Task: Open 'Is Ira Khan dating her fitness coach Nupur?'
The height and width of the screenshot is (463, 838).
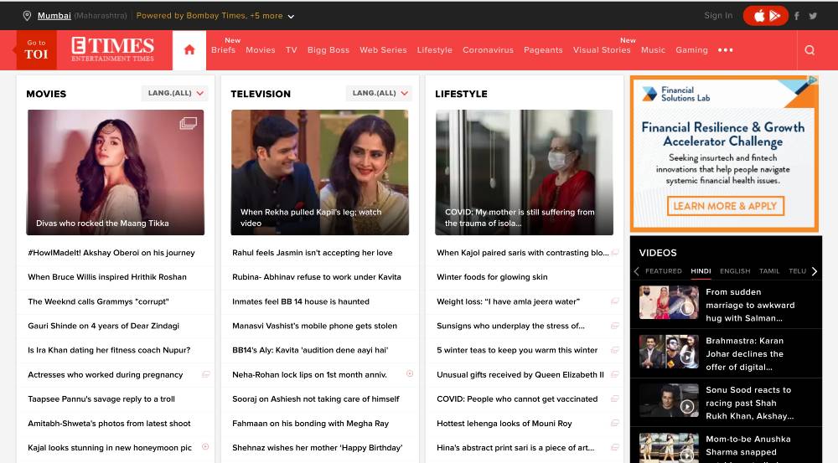Action: coord(109,350)
